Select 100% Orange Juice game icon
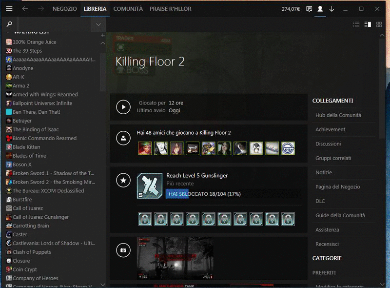The height and width of the screenshot is (288, 390). 9,42
